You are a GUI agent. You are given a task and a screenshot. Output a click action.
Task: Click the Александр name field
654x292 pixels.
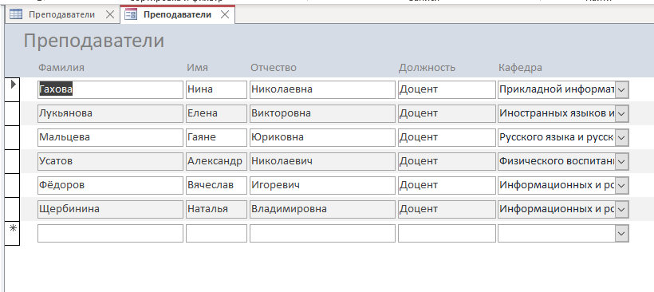click(x=216, y=161)
